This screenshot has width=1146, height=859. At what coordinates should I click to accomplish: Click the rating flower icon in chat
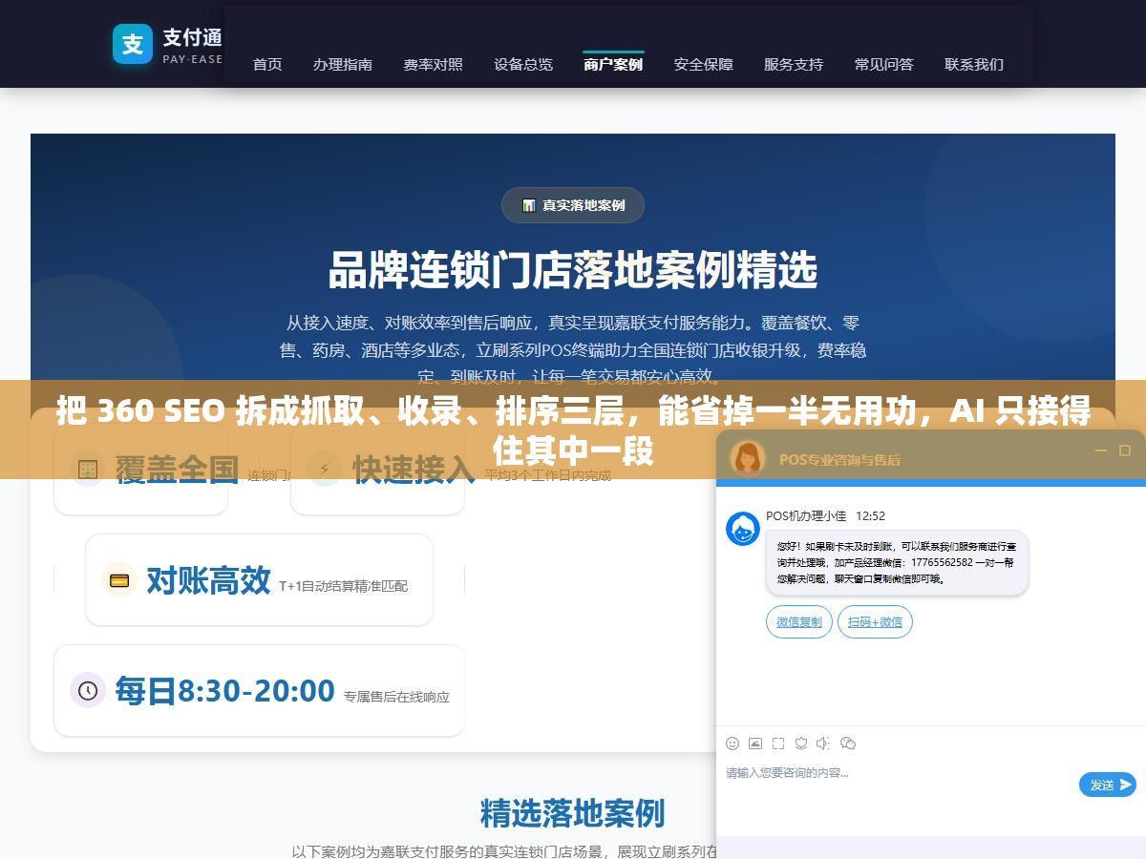tap(801, 744)
